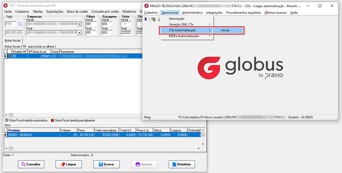Expand the Geração XML CTe submenu
Screen dimensions: 342x173
(x=187, y=24)
